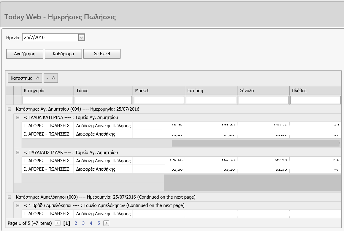Click the previous page arrow in pager

(58, 223)
